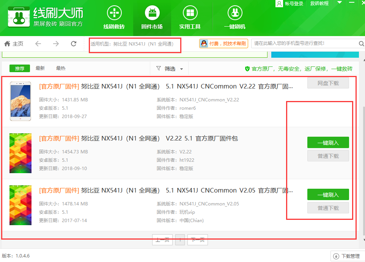This screenshot has width=365, height=262.
Task: Click 一键刷入 for the ht1922 firmware
Action: tap(328, 142)
